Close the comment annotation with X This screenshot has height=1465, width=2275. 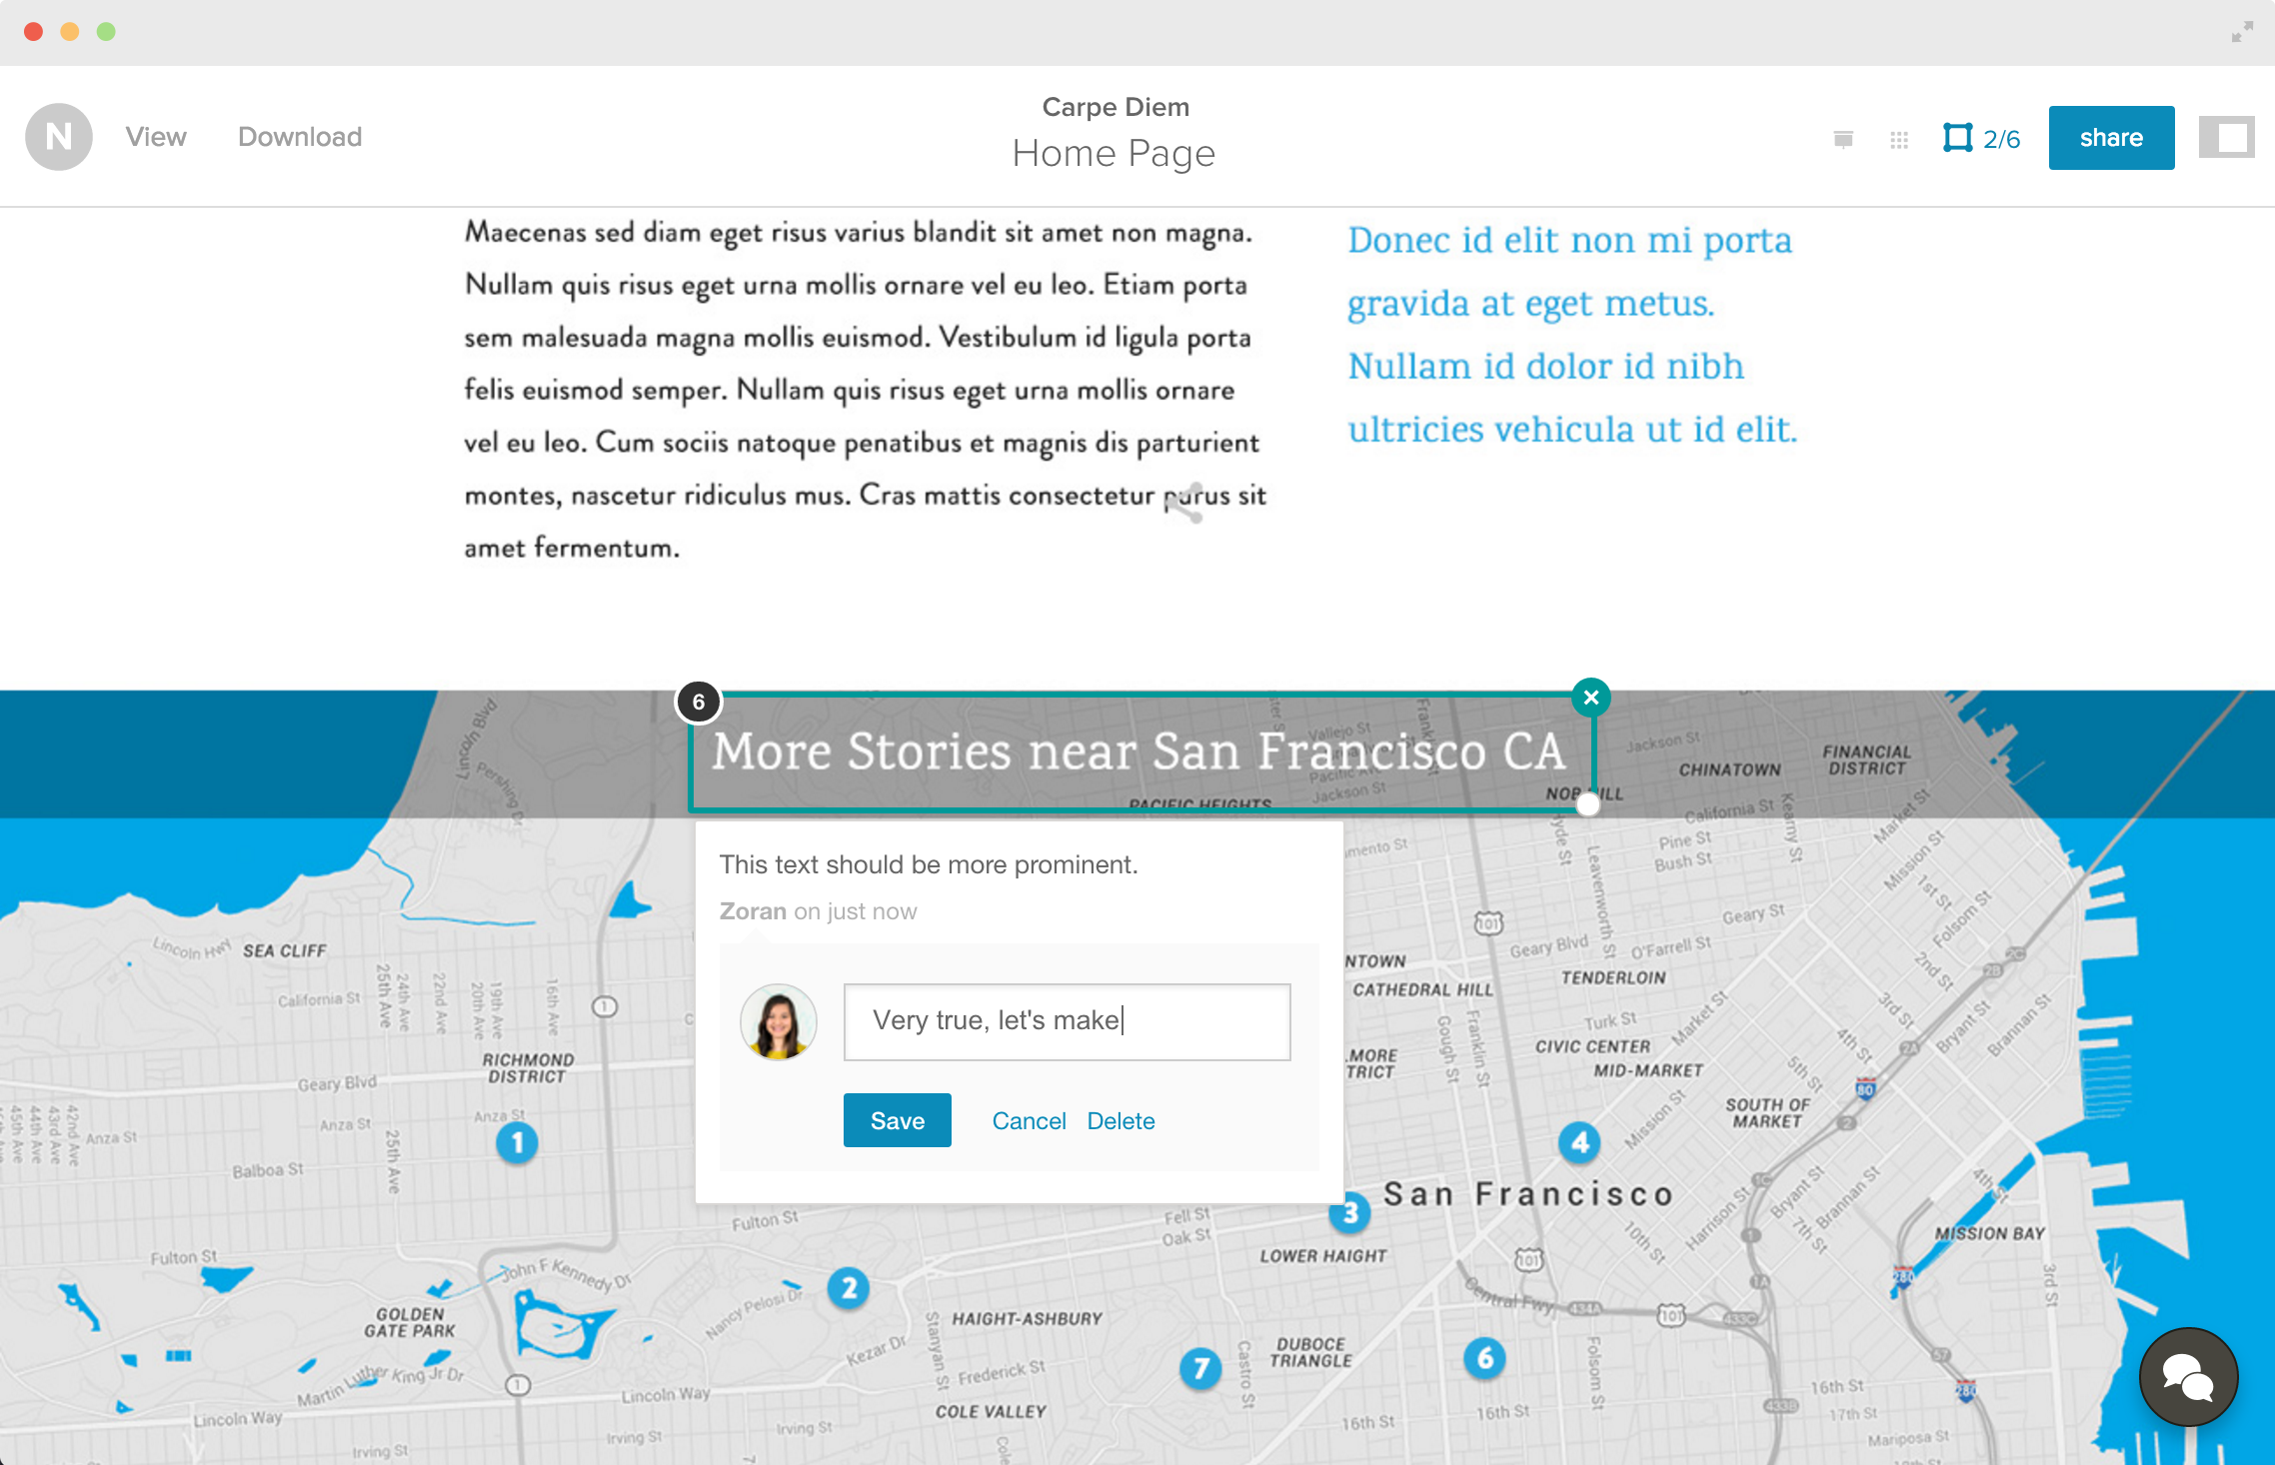1591,698
